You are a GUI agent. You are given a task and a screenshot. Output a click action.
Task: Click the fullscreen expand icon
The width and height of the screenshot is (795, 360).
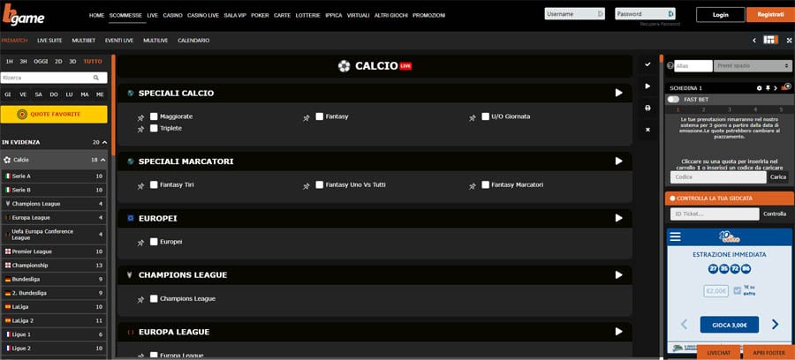(789, 40)
